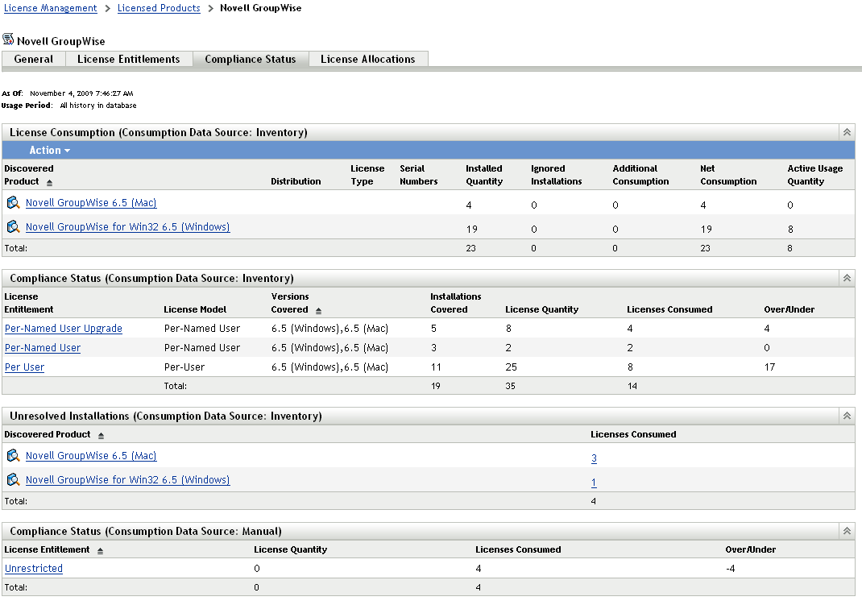Click the Active Usage Quantity column header
The image size is (862, 605).
(x=814, y=175)
